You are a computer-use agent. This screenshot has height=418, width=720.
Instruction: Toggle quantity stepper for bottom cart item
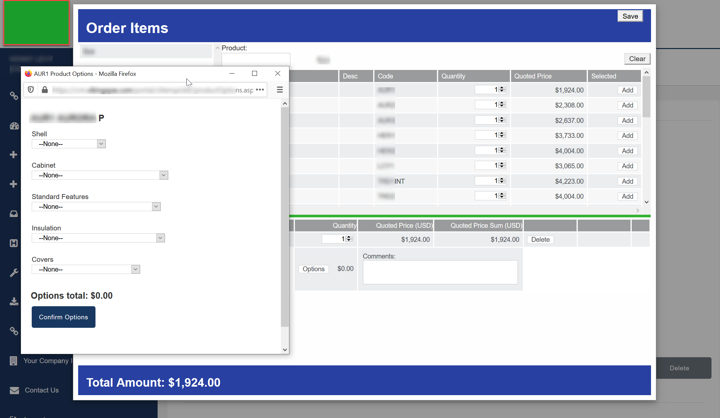tap(349, 239)
